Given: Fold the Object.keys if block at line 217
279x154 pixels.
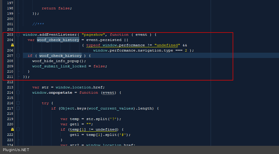Looking at the screenshot, I should click(18, 108).
